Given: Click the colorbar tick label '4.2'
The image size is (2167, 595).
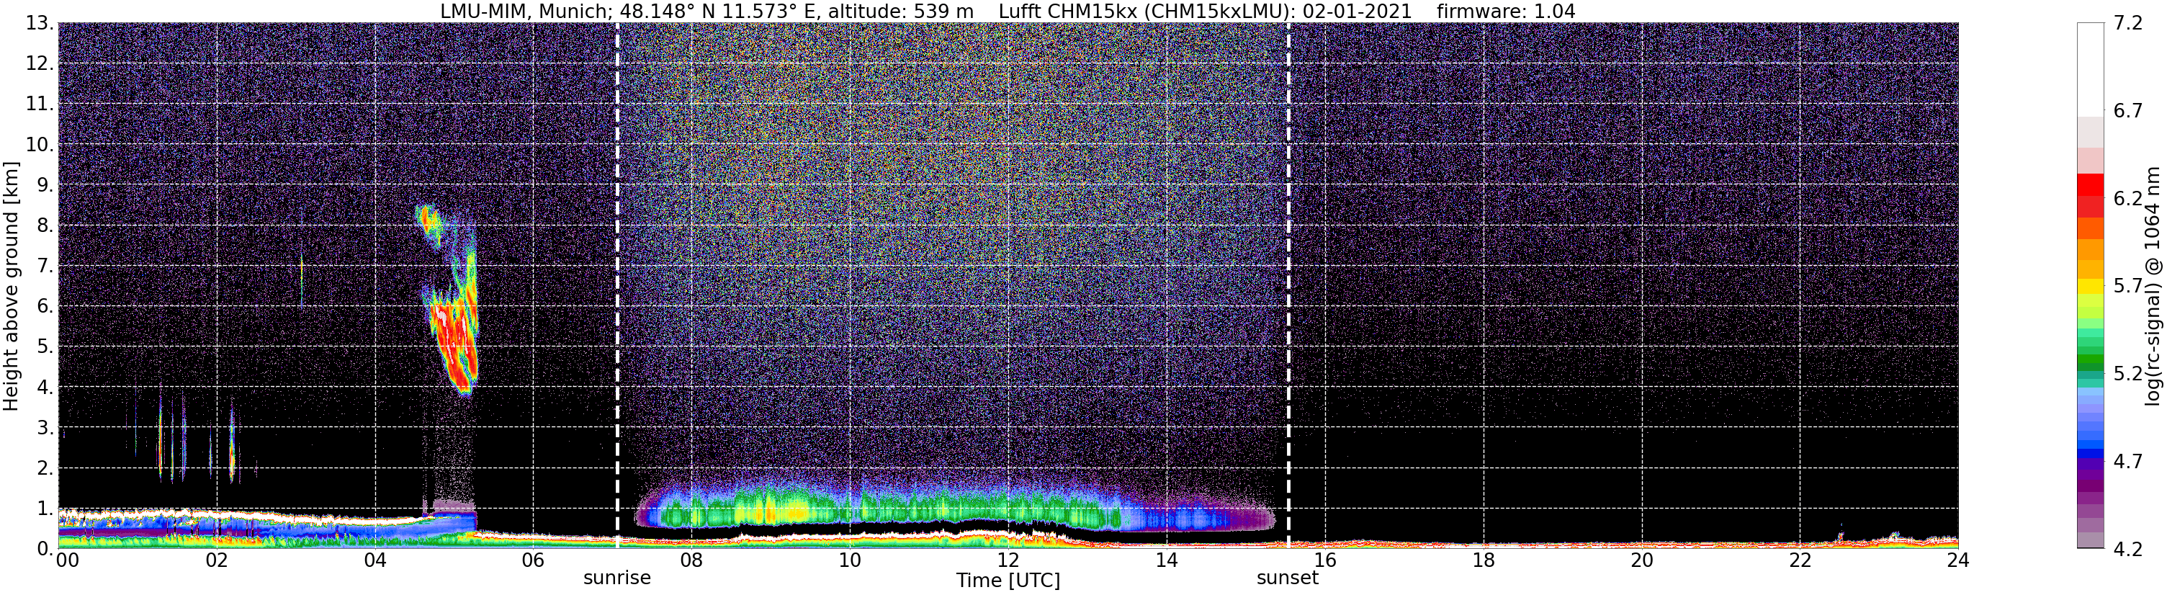Looking at the screenshot, I should [2128, 549].
